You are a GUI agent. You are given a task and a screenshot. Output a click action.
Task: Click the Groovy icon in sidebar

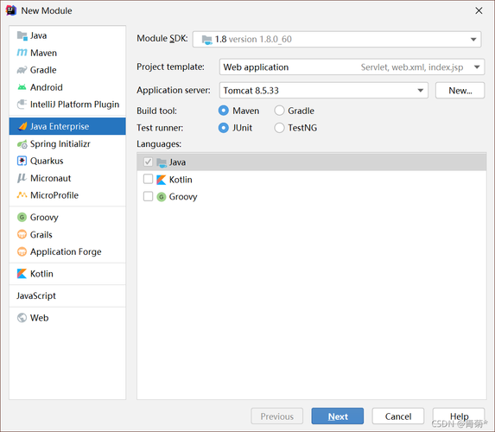click(x=22, y=217)
